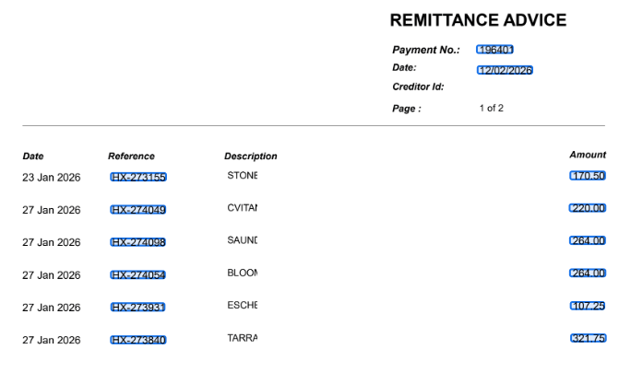619x384 pixels.
Task: Click the amount 321.75
Action: (x=588, y=339)
